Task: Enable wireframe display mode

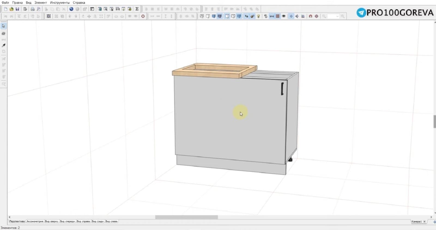Action: pyautogui.click(x=201, y=16)
